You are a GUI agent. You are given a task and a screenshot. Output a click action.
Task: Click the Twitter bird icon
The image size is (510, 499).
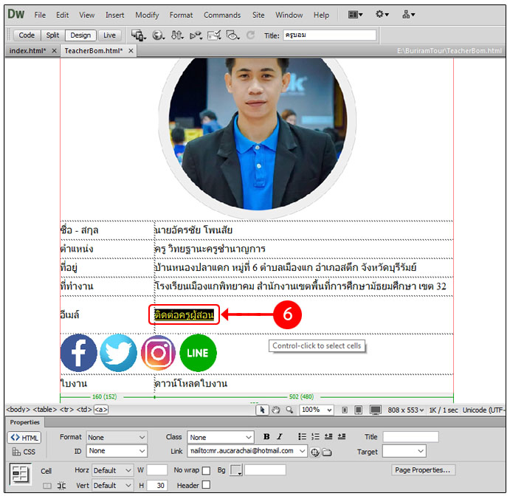click(118, 353)
